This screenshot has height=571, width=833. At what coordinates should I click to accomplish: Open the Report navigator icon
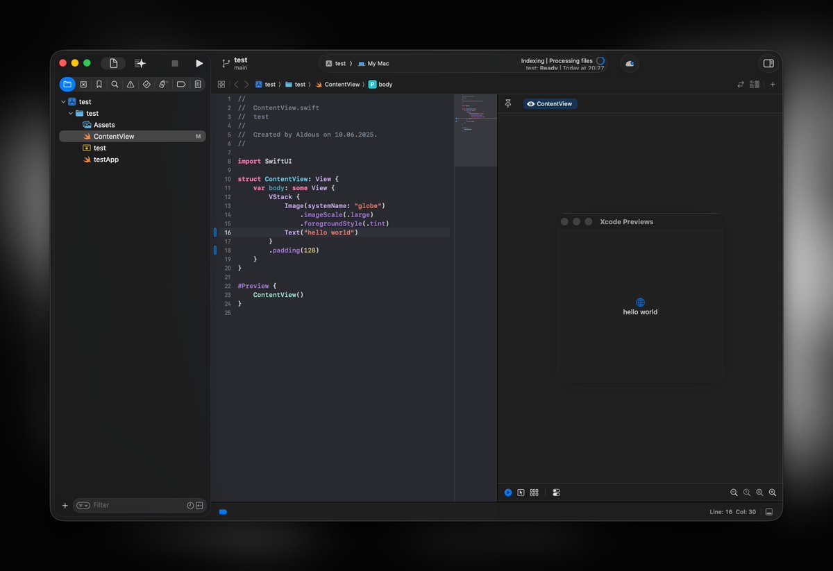(x=198, y=84)
